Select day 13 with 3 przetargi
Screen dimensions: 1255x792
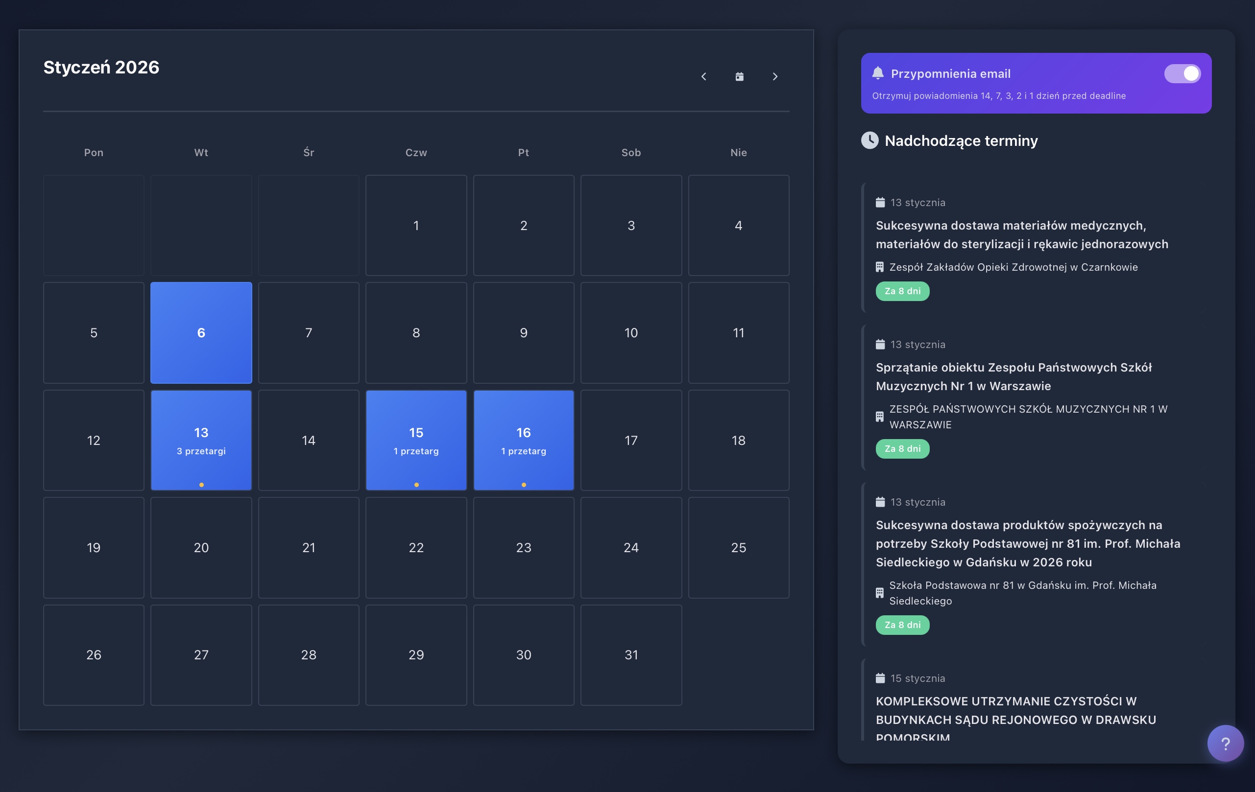point(201,440)
